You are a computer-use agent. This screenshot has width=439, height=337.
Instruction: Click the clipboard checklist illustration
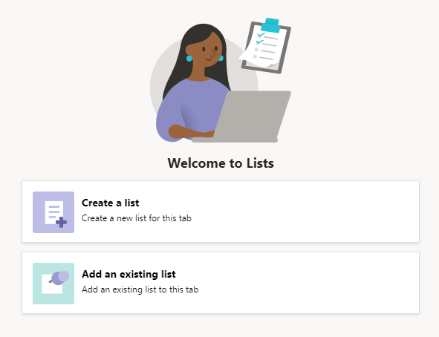pos(265,46)
